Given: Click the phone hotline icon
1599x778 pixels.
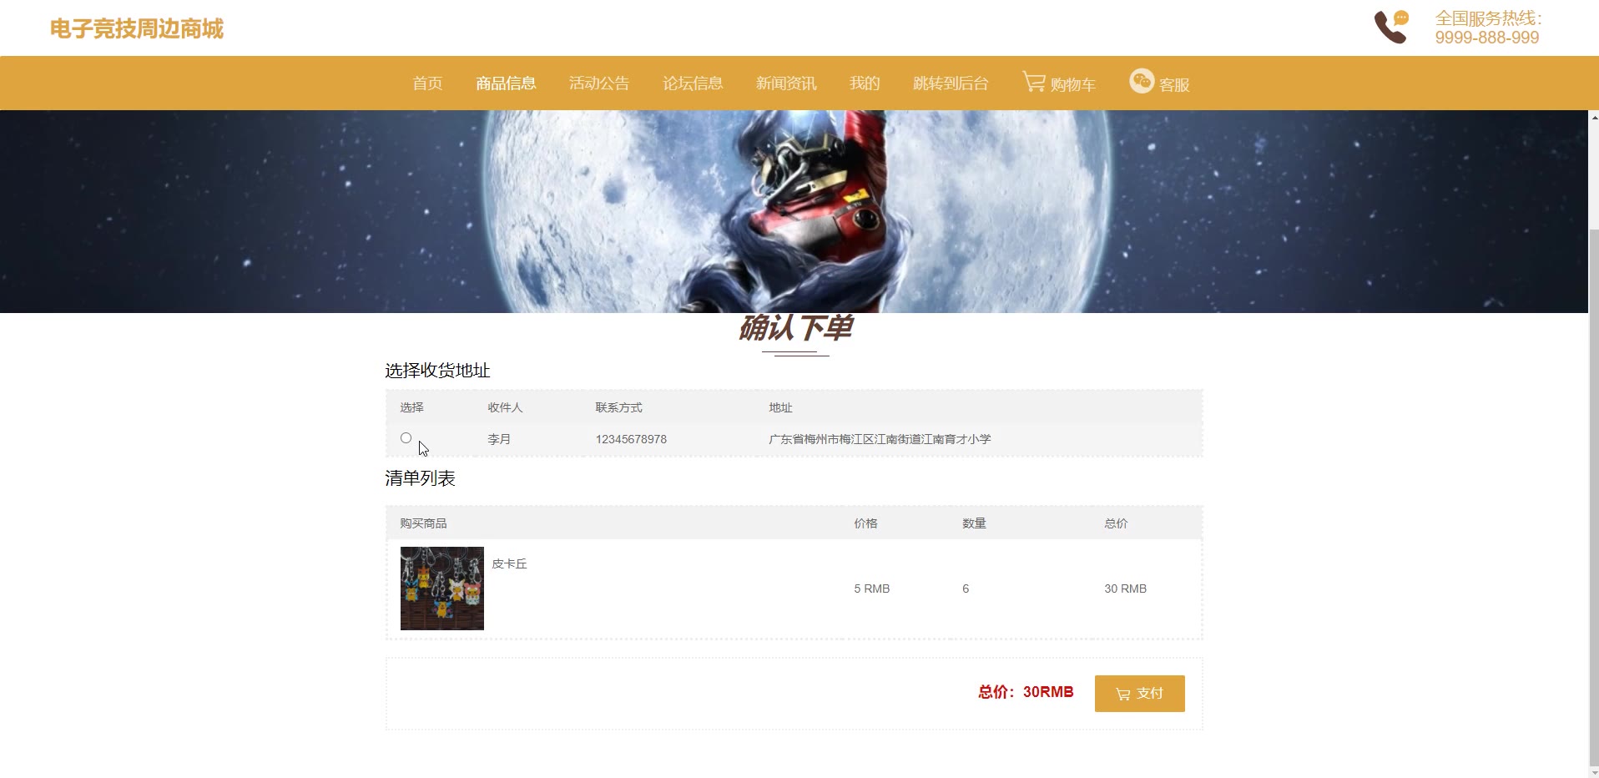Looking at the screenshot, I should click(x=1391, y=27).
